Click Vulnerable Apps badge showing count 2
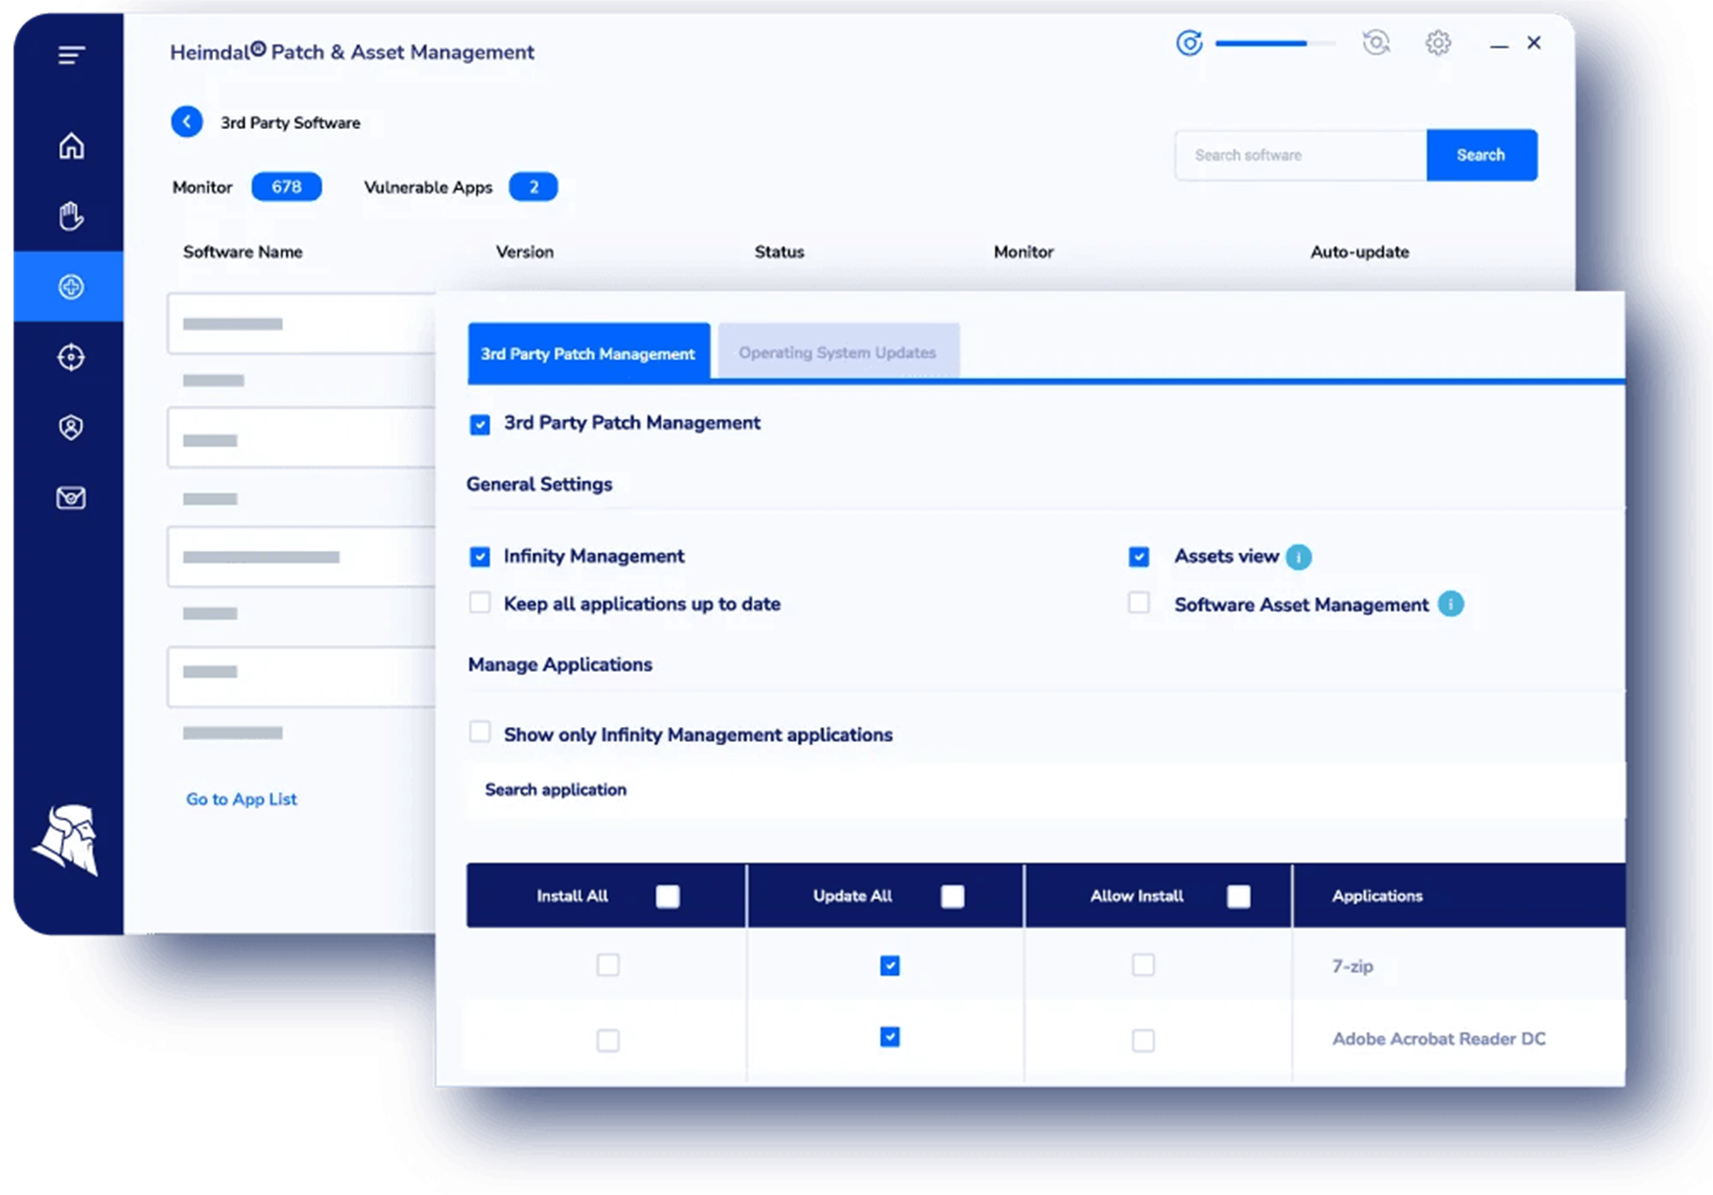Image resolution: width=1713 pixels, height=1195 pixels. (x=534, y=188)
